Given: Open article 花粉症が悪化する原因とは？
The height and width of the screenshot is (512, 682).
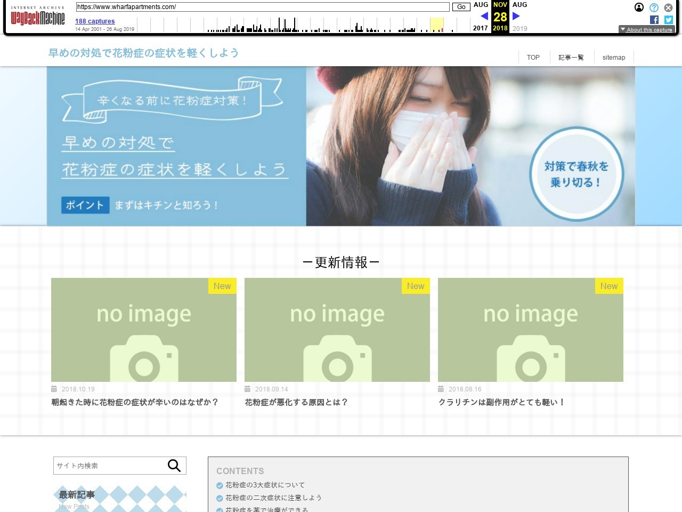Looking at the screenshot, I should point(296,402).
